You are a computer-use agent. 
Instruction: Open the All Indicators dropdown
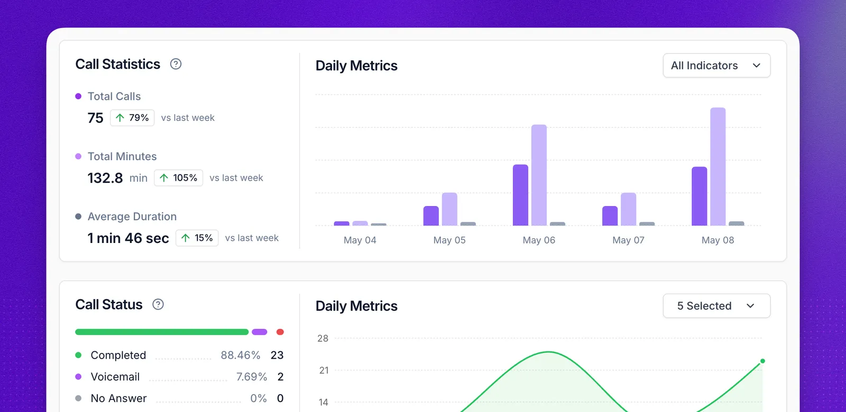[716, 65]
